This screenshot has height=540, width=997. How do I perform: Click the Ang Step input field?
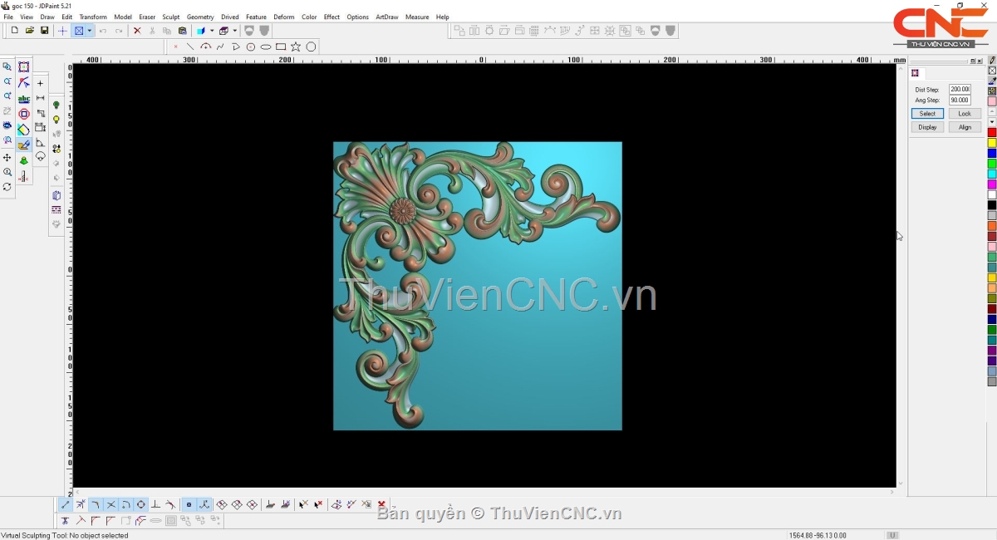coord(960,100)
